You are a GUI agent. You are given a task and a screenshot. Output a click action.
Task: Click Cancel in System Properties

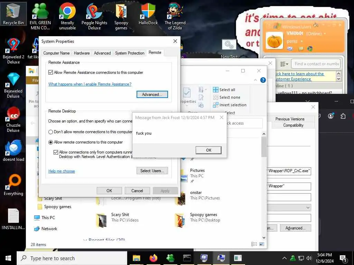137,190
